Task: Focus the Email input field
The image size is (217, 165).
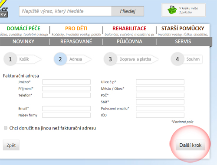Action: (x=66, y=109)
